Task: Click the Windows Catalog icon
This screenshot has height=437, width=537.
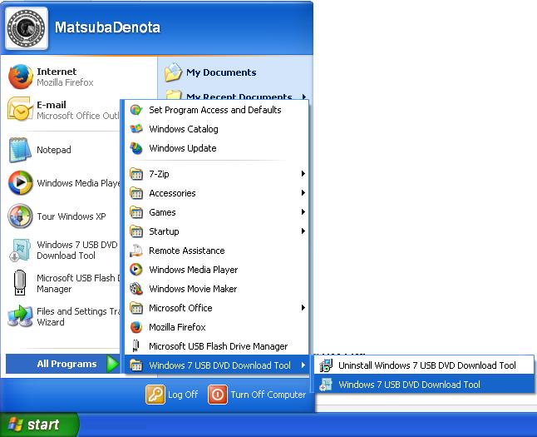Action: coord(136,129)
